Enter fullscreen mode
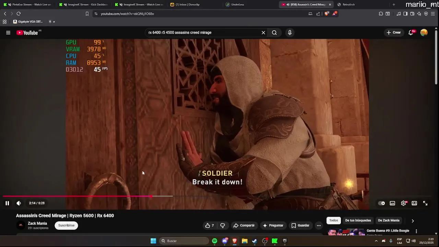The height and width of the screenshot is (247, 439). 425,203
